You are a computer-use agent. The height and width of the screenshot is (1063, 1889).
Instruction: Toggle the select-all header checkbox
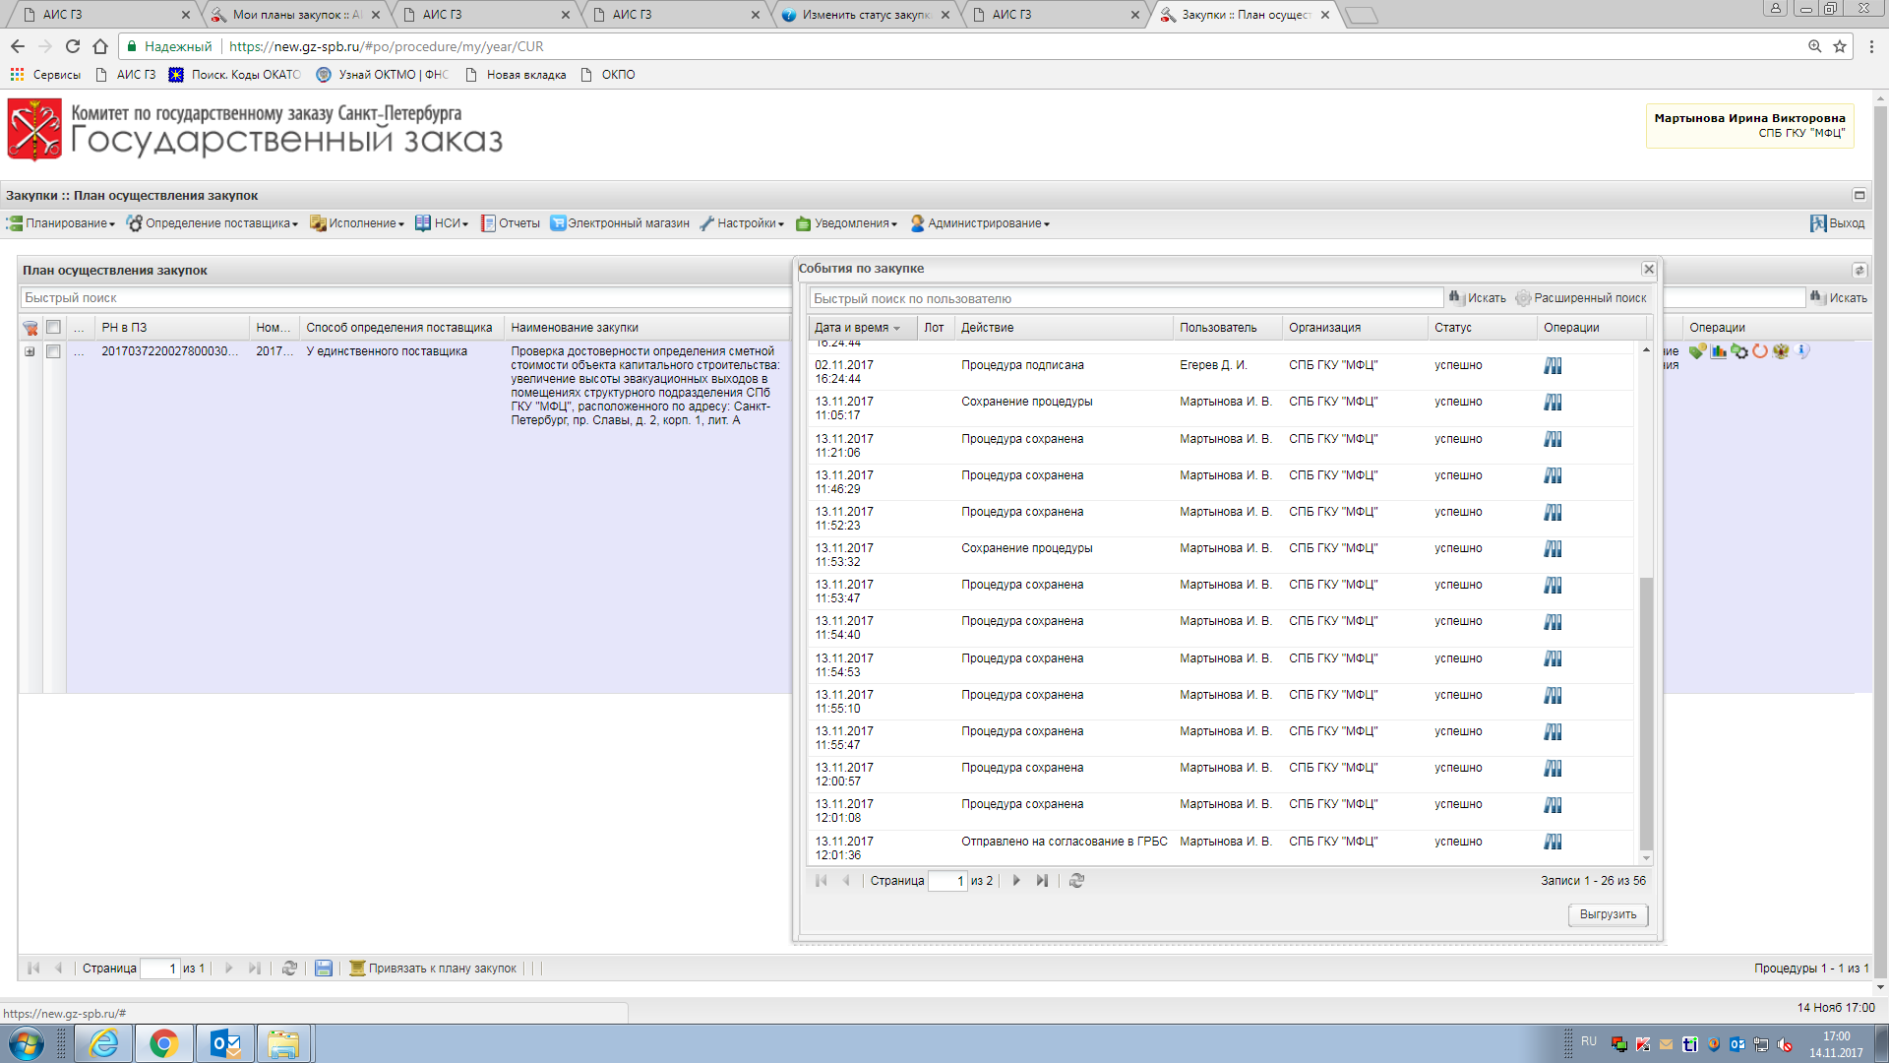pyautogui.click(x=53, y=328)
